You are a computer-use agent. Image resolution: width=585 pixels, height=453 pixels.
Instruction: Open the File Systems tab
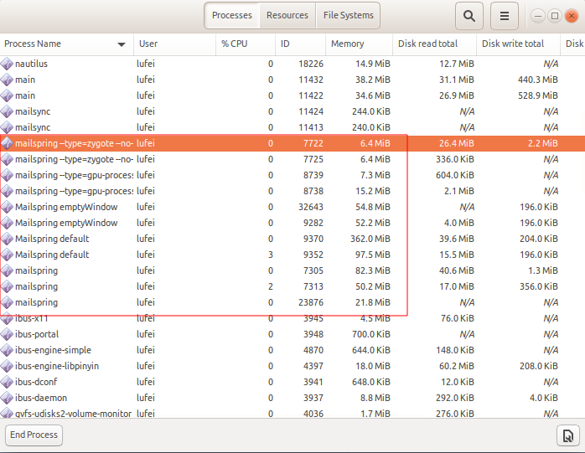348,15
